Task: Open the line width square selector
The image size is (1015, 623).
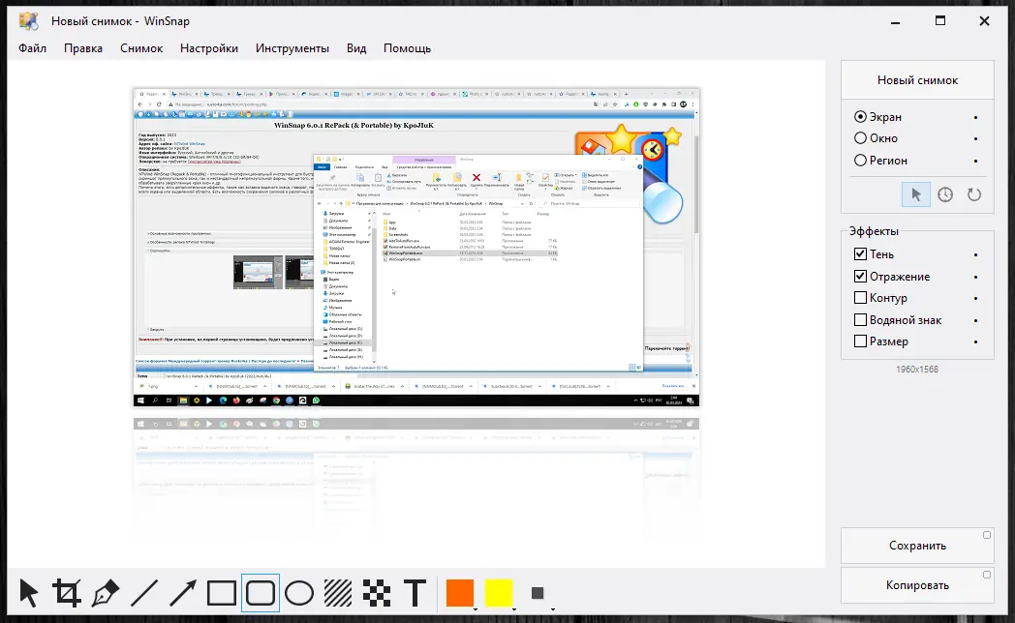Action: tap(538, 593)
